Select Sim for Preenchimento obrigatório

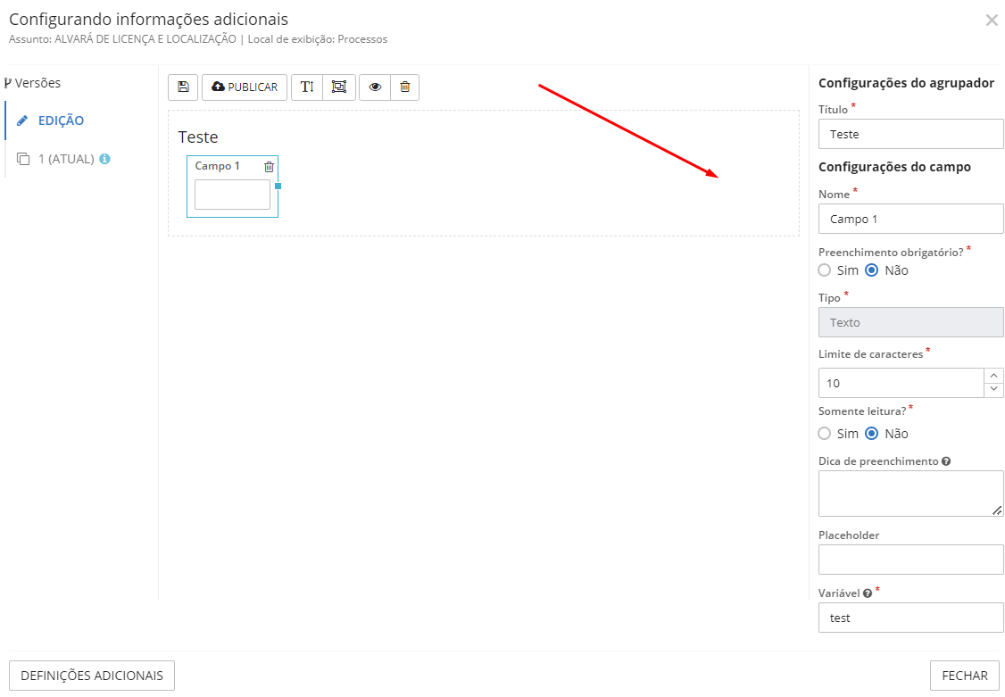[825, 270]
